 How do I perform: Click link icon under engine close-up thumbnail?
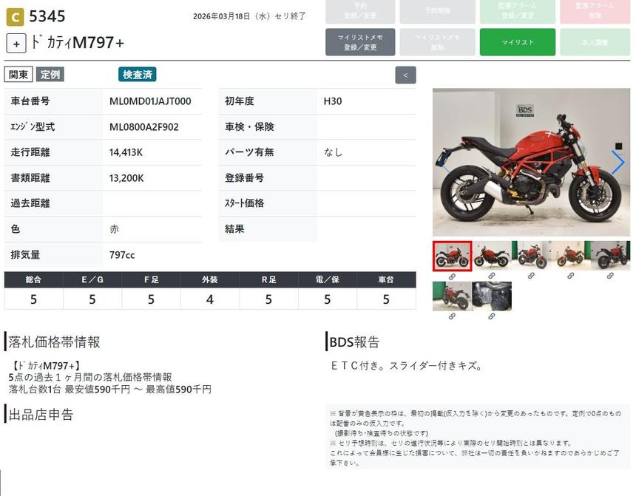tap(491, 316)
